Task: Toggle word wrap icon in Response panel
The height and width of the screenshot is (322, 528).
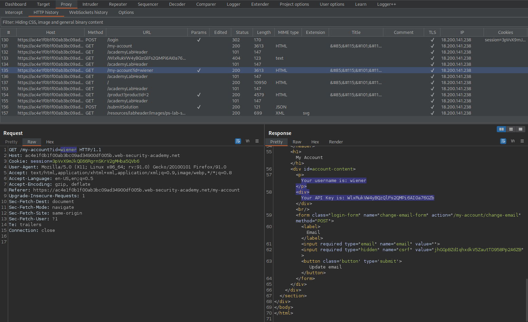Action: [x=503, y=141]
